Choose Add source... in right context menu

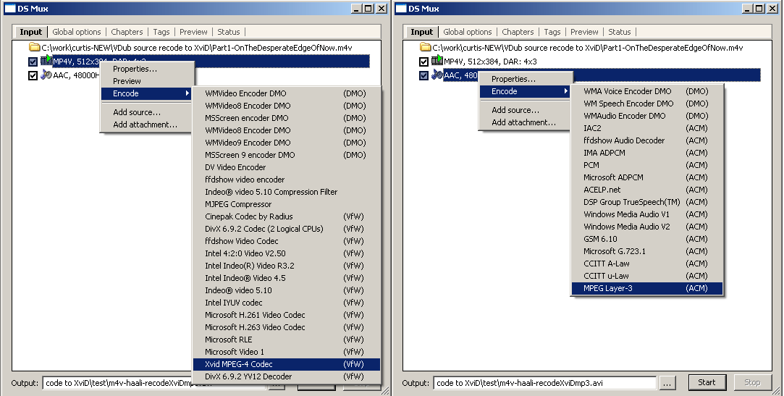[x=525, y=110]
